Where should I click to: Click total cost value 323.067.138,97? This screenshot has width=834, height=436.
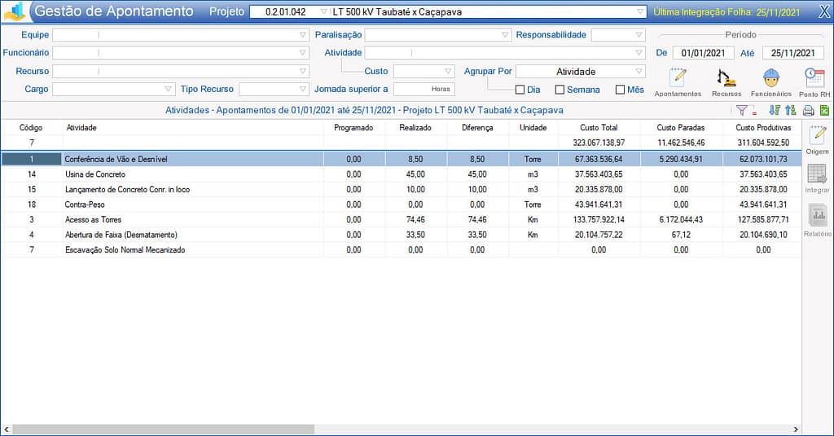pyautogui.click(x=599, y=143)
